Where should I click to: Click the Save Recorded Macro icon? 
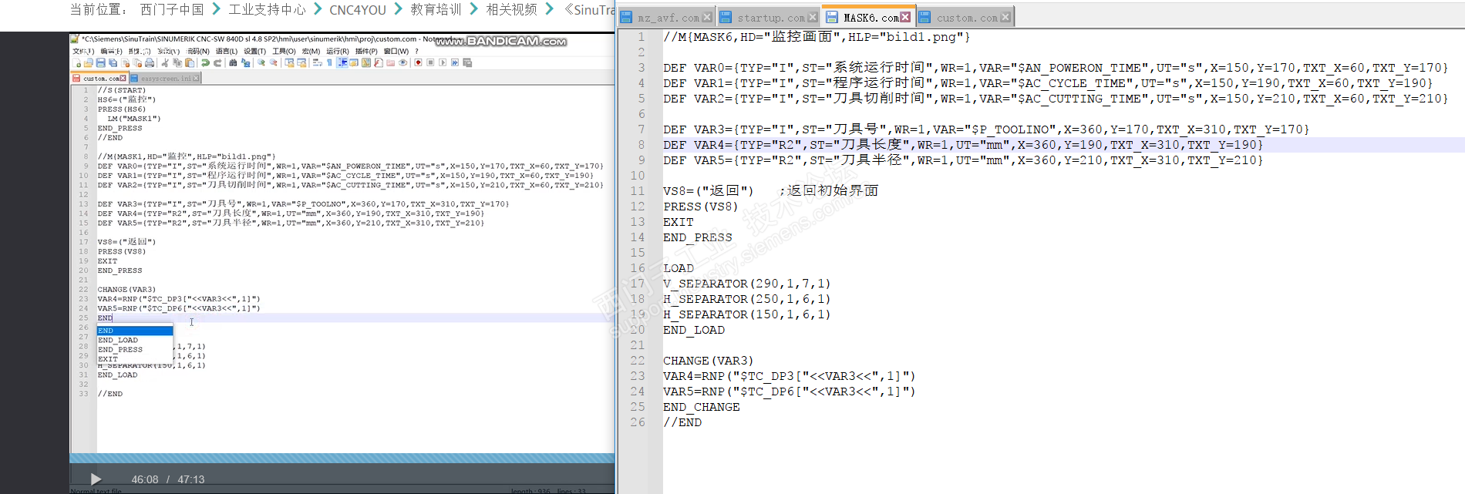point(467,63)
